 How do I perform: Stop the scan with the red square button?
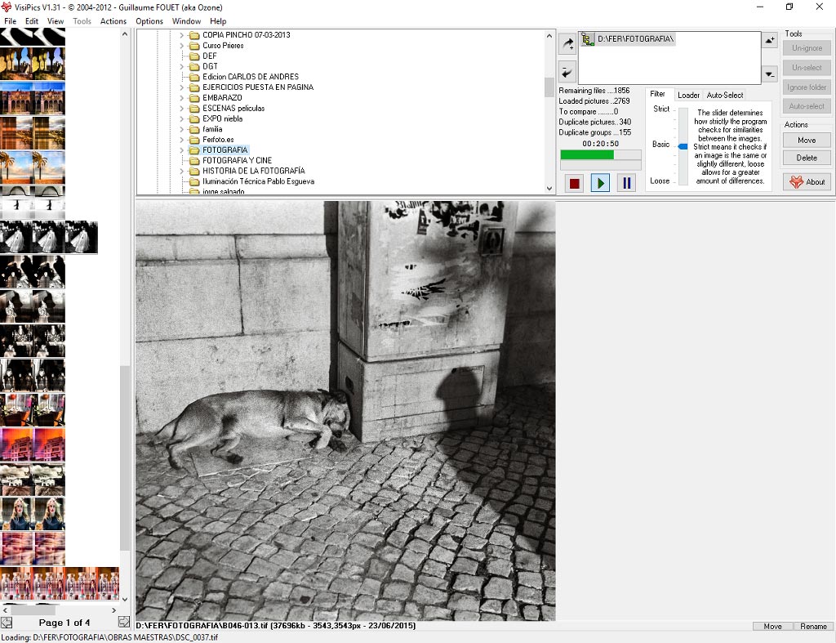click(x=574, y=183)
